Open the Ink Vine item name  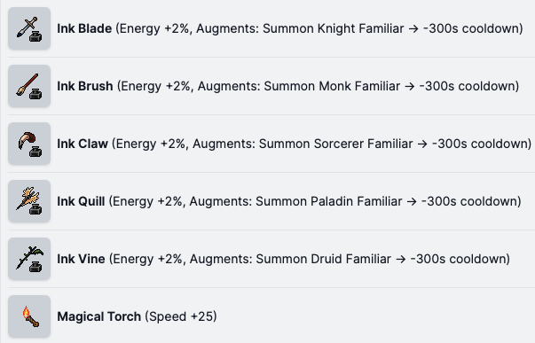[x=81, y=259]
